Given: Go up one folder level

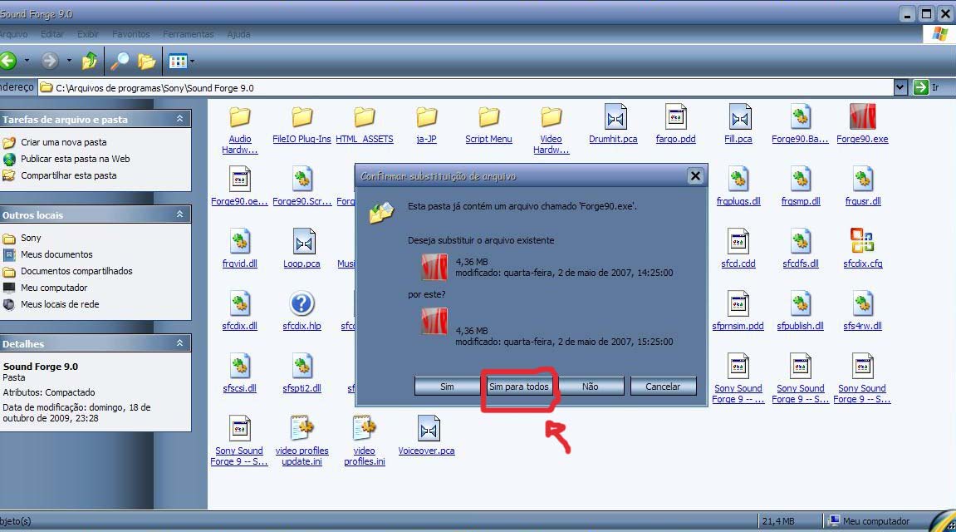Looking at the screenshot, I should tap(90, 61).
